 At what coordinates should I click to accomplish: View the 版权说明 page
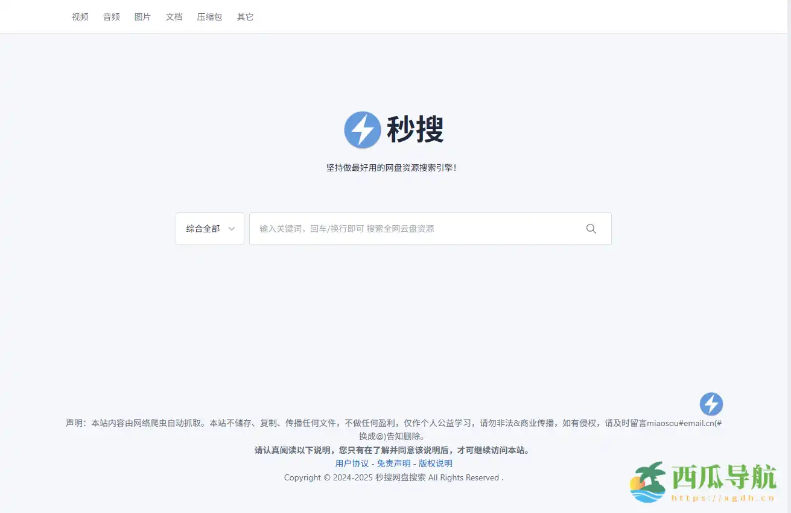[435, 463]
